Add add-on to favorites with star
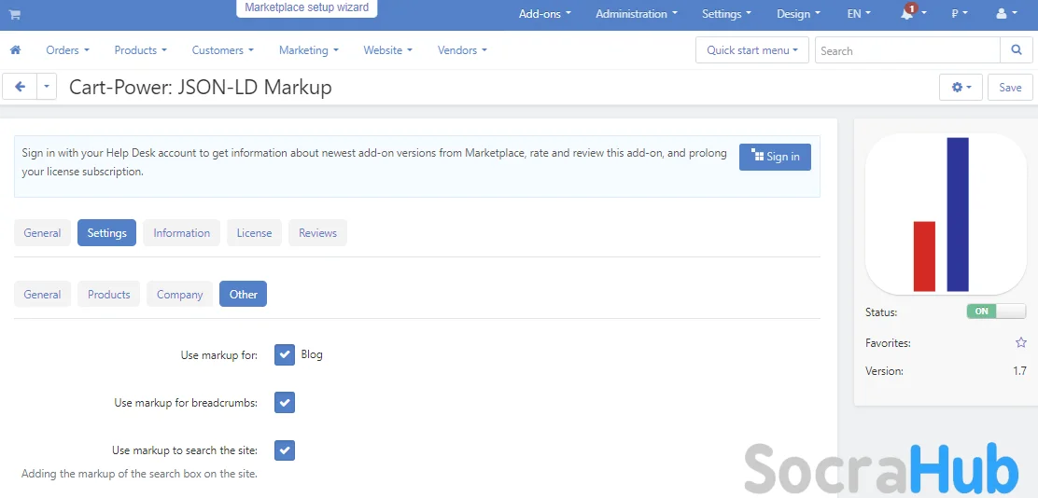 1020,343
